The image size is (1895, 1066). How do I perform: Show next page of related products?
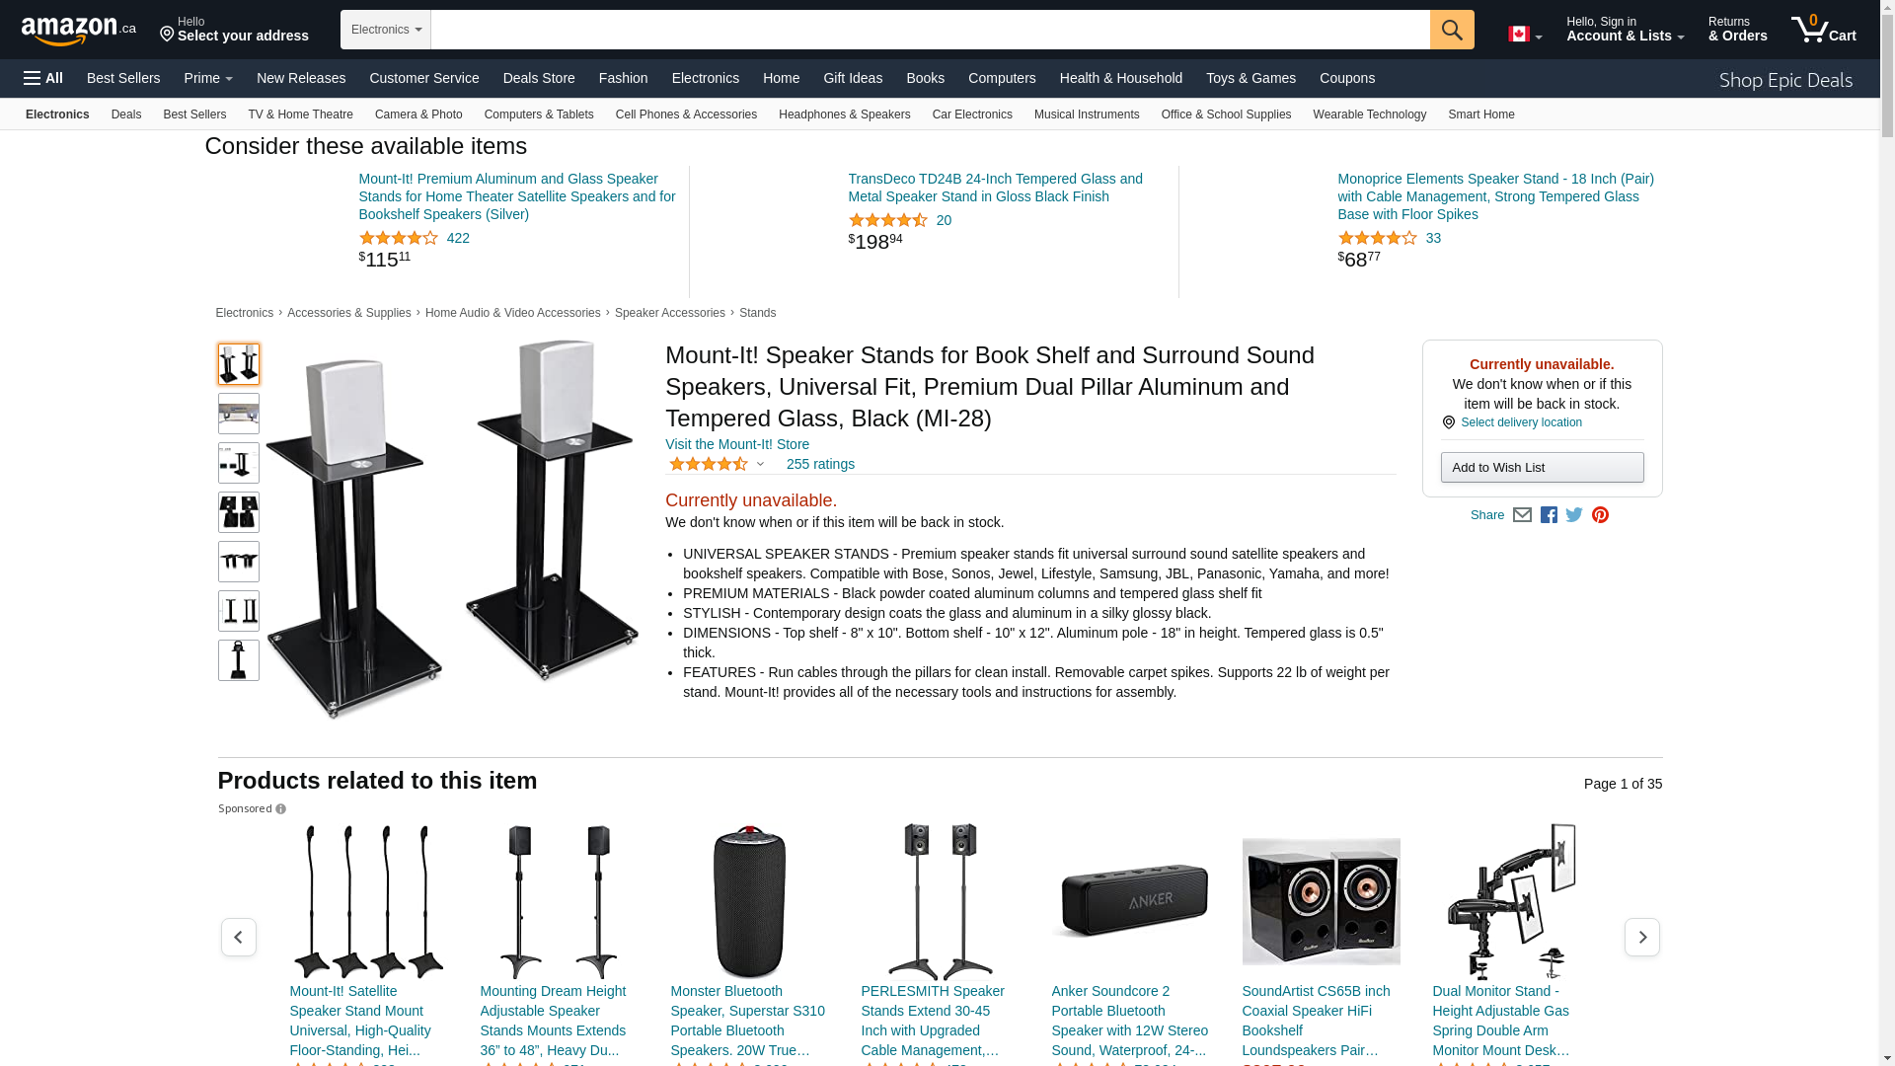(1642, 938)
